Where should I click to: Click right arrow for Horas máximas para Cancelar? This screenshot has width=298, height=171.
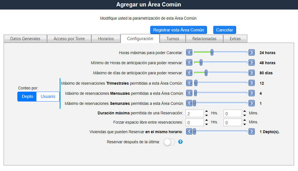pos(251,52)
